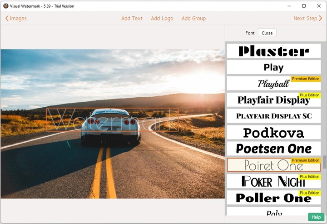327x224 pixels.
Task: Select the Watermark text on the image
Action: click(113, 119)
